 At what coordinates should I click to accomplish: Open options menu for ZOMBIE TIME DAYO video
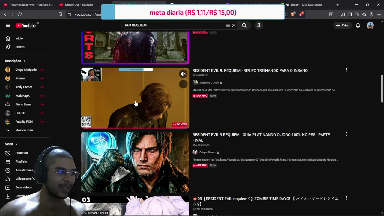pos(346,198)
